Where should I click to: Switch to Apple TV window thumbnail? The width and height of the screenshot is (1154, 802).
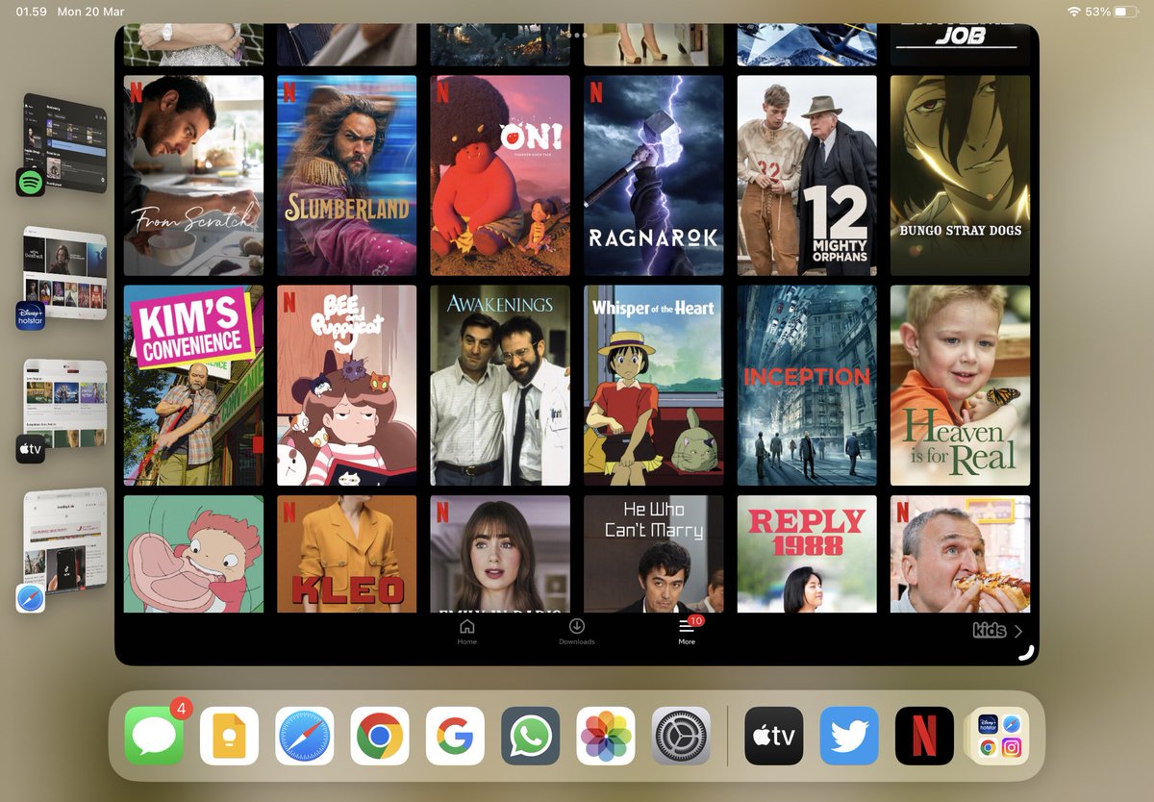[65, 404]
